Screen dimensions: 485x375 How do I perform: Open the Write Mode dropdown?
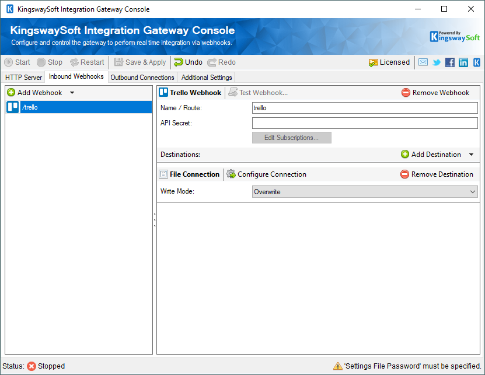point(365,192)
